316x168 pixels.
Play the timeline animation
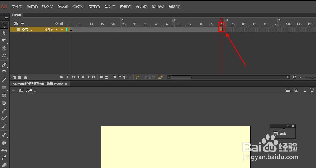point(83,77)
